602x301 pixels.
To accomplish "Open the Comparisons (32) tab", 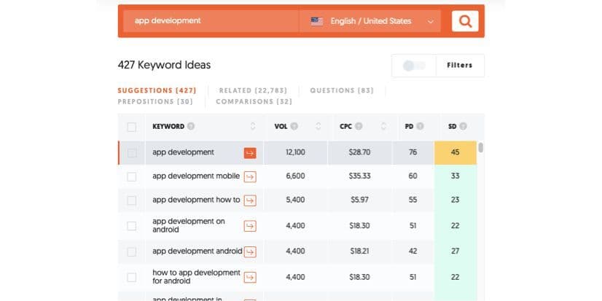I will (x=254, y=102).
